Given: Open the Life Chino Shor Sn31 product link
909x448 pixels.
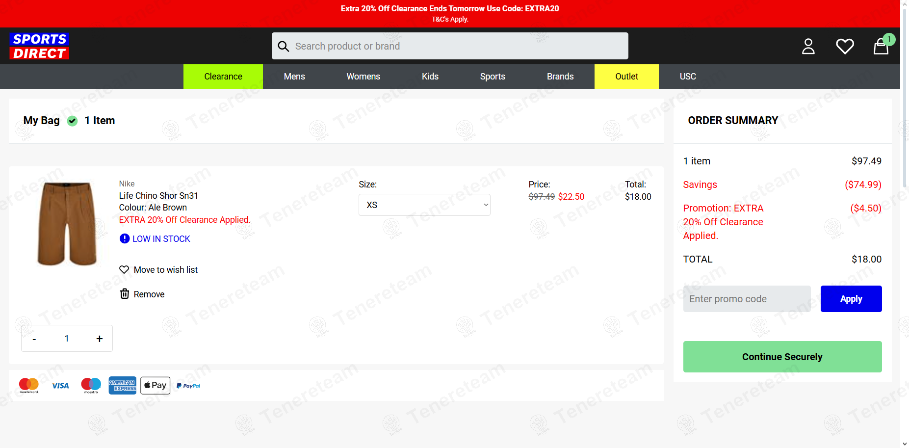Looking at the screenshot, I should (x=158, y=196).
